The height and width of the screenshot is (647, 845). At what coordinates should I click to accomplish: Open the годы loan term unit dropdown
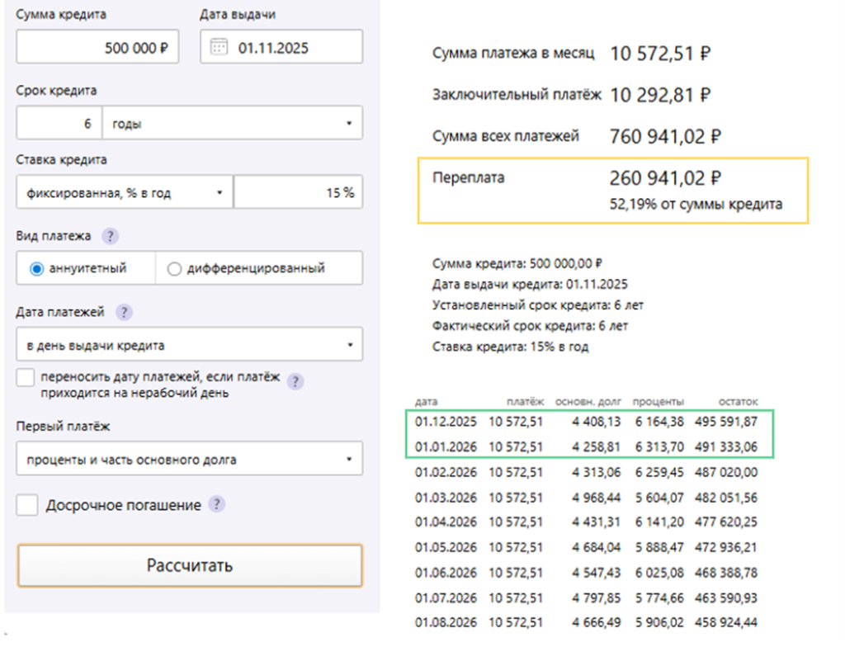(232, 125)
